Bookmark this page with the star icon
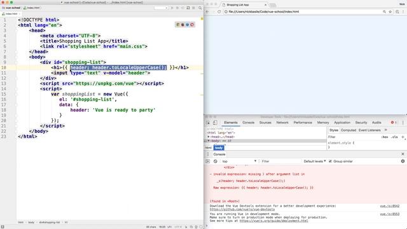 pyautogui.click(x=390, y=11)
